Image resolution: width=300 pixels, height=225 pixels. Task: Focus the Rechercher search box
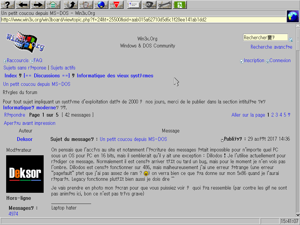click(265, 37)
